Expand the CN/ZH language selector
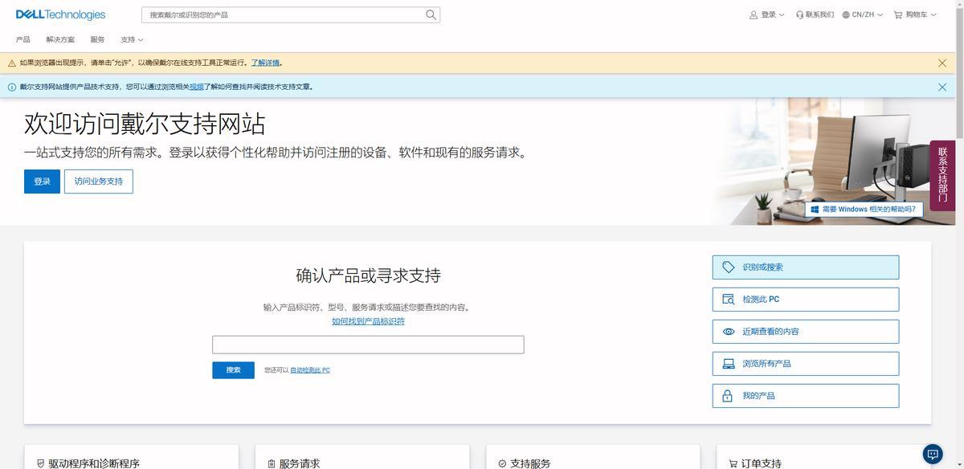 click(x=862, y=14)
